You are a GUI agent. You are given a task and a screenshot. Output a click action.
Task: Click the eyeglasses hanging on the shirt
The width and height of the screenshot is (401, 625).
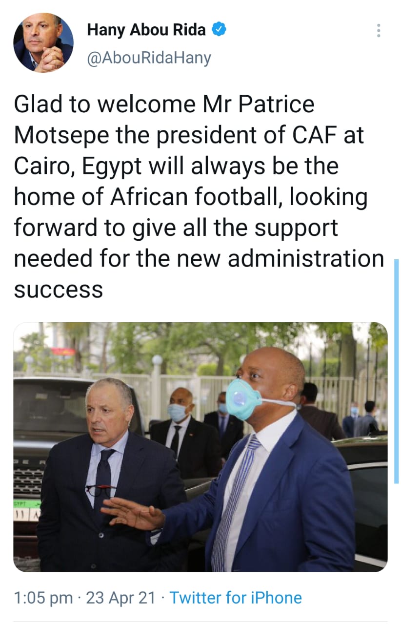click(x=100, y=489)
